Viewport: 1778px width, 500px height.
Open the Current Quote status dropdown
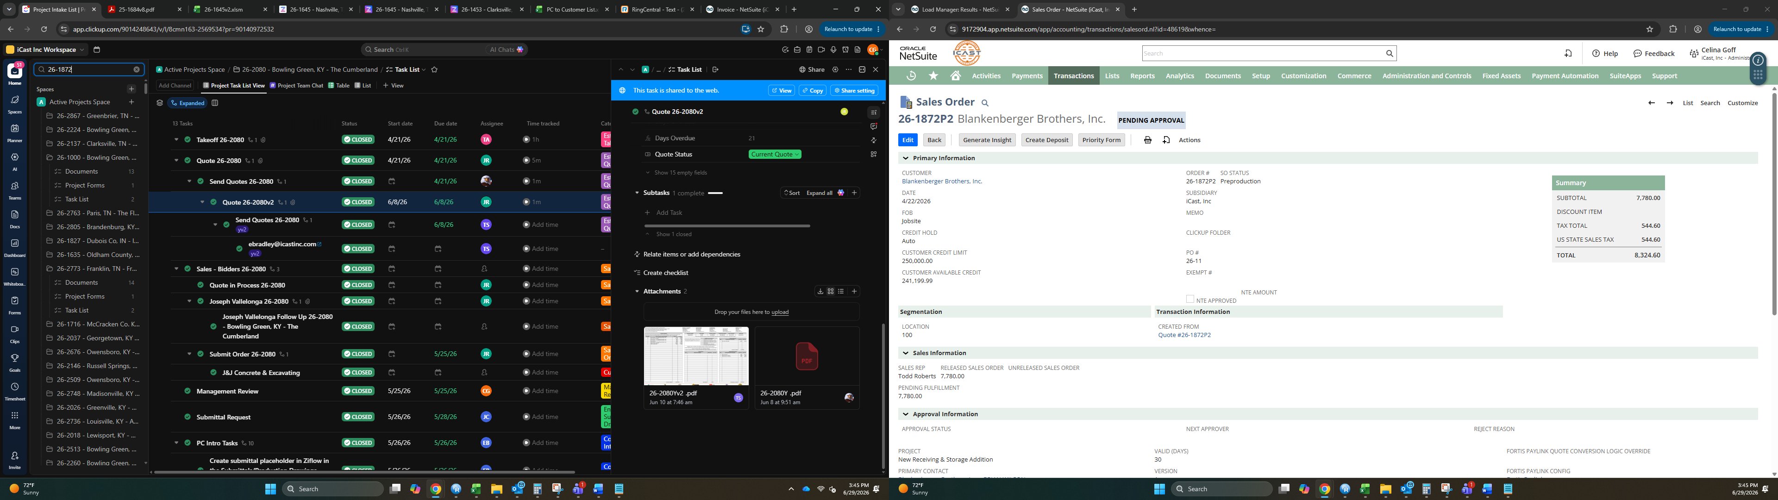[x=775, y=154]
